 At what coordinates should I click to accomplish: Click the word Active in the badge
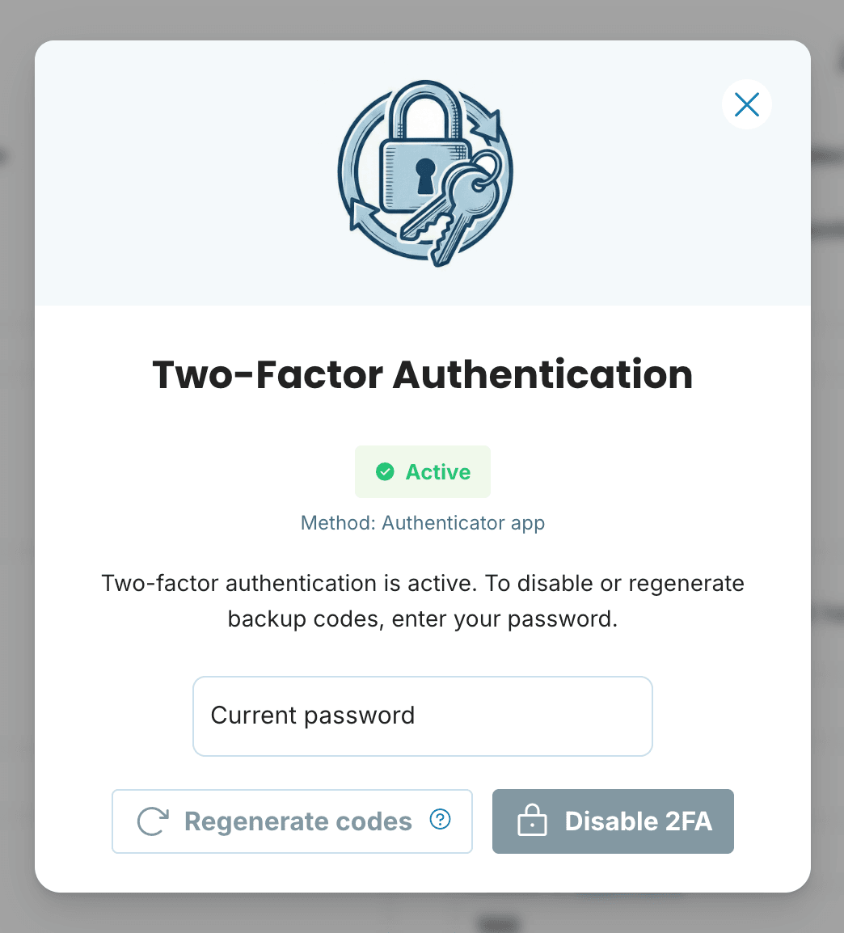(438, 471)
